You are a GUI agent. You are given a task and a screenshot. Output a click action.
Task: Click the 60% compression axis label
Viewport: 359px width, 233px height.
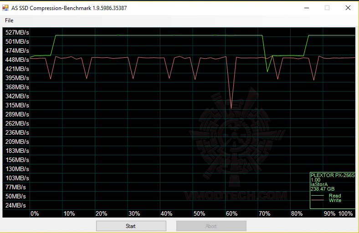click(232, 214)
